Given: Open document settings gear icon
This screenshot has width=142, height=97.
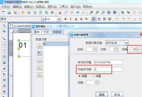Looking at the screenshot, I should pos(23,13).
